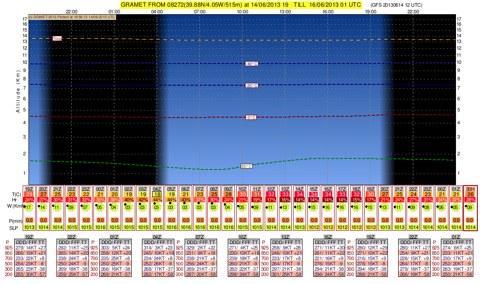Click the OGIMET-2013 plotted timestamp note

tap(72, 17)
